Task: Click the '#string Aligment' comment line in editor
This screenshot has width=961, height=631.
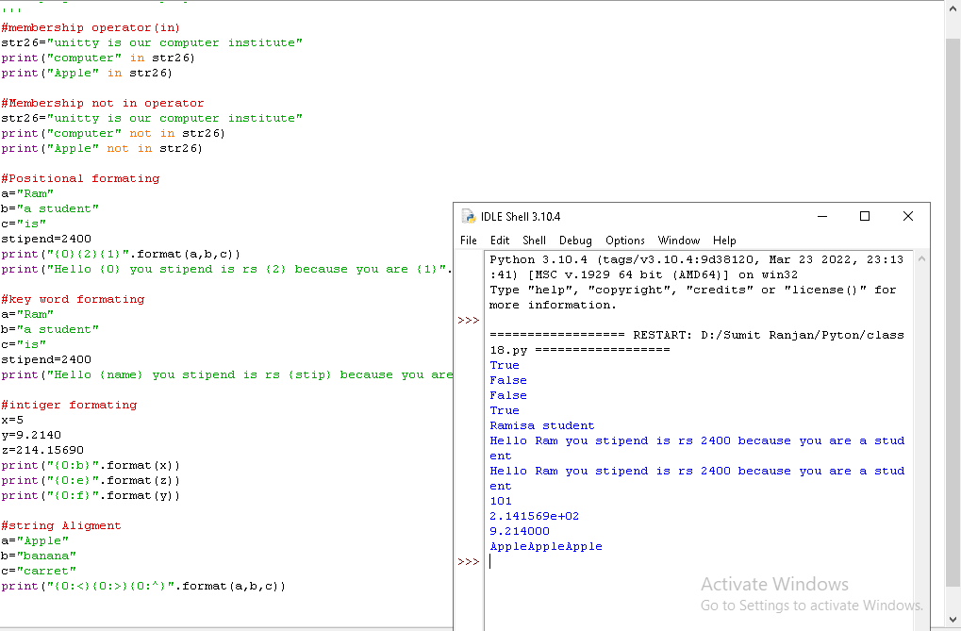Action: pos(61,525)
